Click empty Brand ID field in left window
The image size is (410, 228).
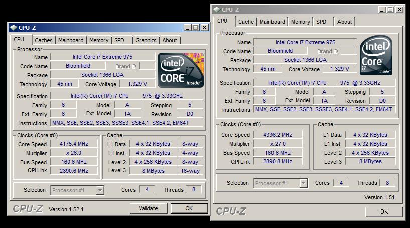147,66
